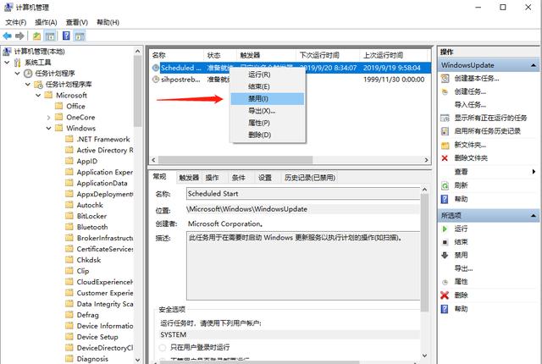Click the 禁用 down-arrow icon in actions pane
542x364 pixels.
tap(445, 255)
